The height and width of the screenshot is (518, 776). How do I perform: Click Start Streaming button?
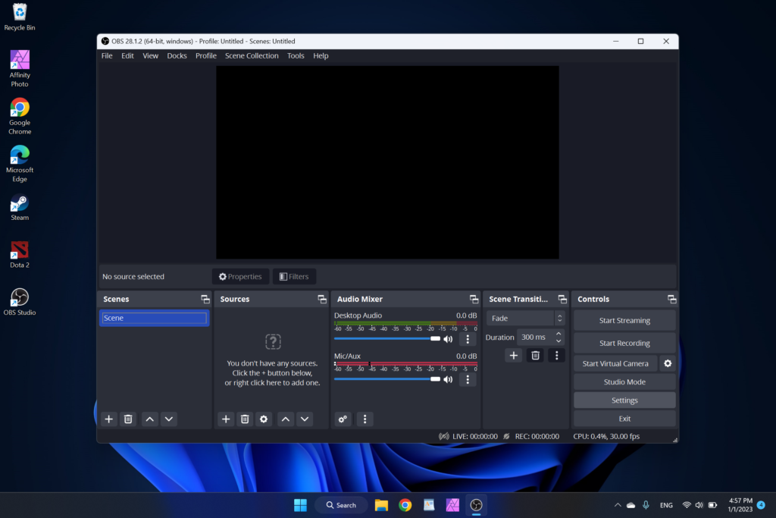[624, 320]
